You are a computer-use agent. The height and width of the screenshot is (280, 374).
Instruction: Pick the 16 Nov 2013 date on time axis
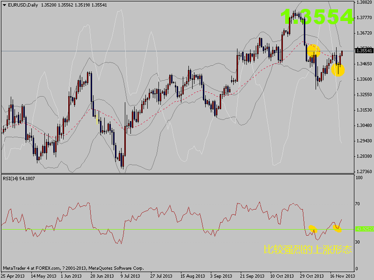[x=343, y=276]
